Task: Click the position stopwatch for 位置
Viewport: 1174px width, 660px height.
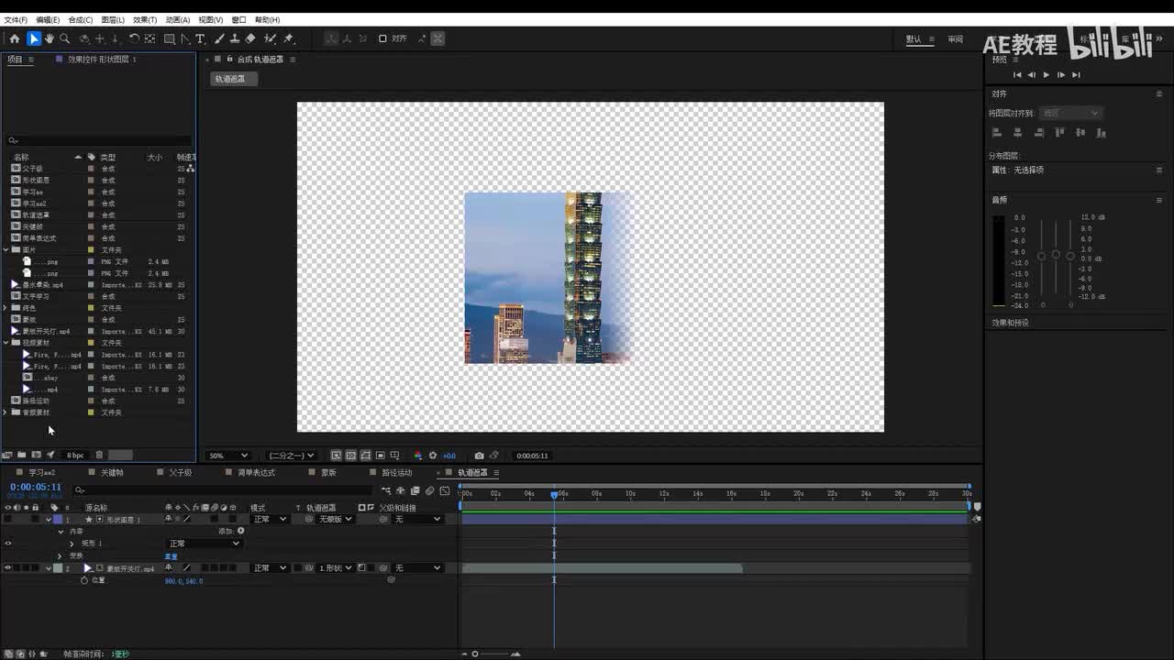Action: (x=84, y=580)
